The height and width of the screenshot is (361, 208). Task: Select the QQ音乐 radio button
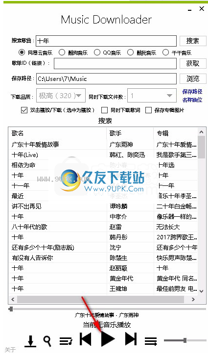click(x=97, y=52)
